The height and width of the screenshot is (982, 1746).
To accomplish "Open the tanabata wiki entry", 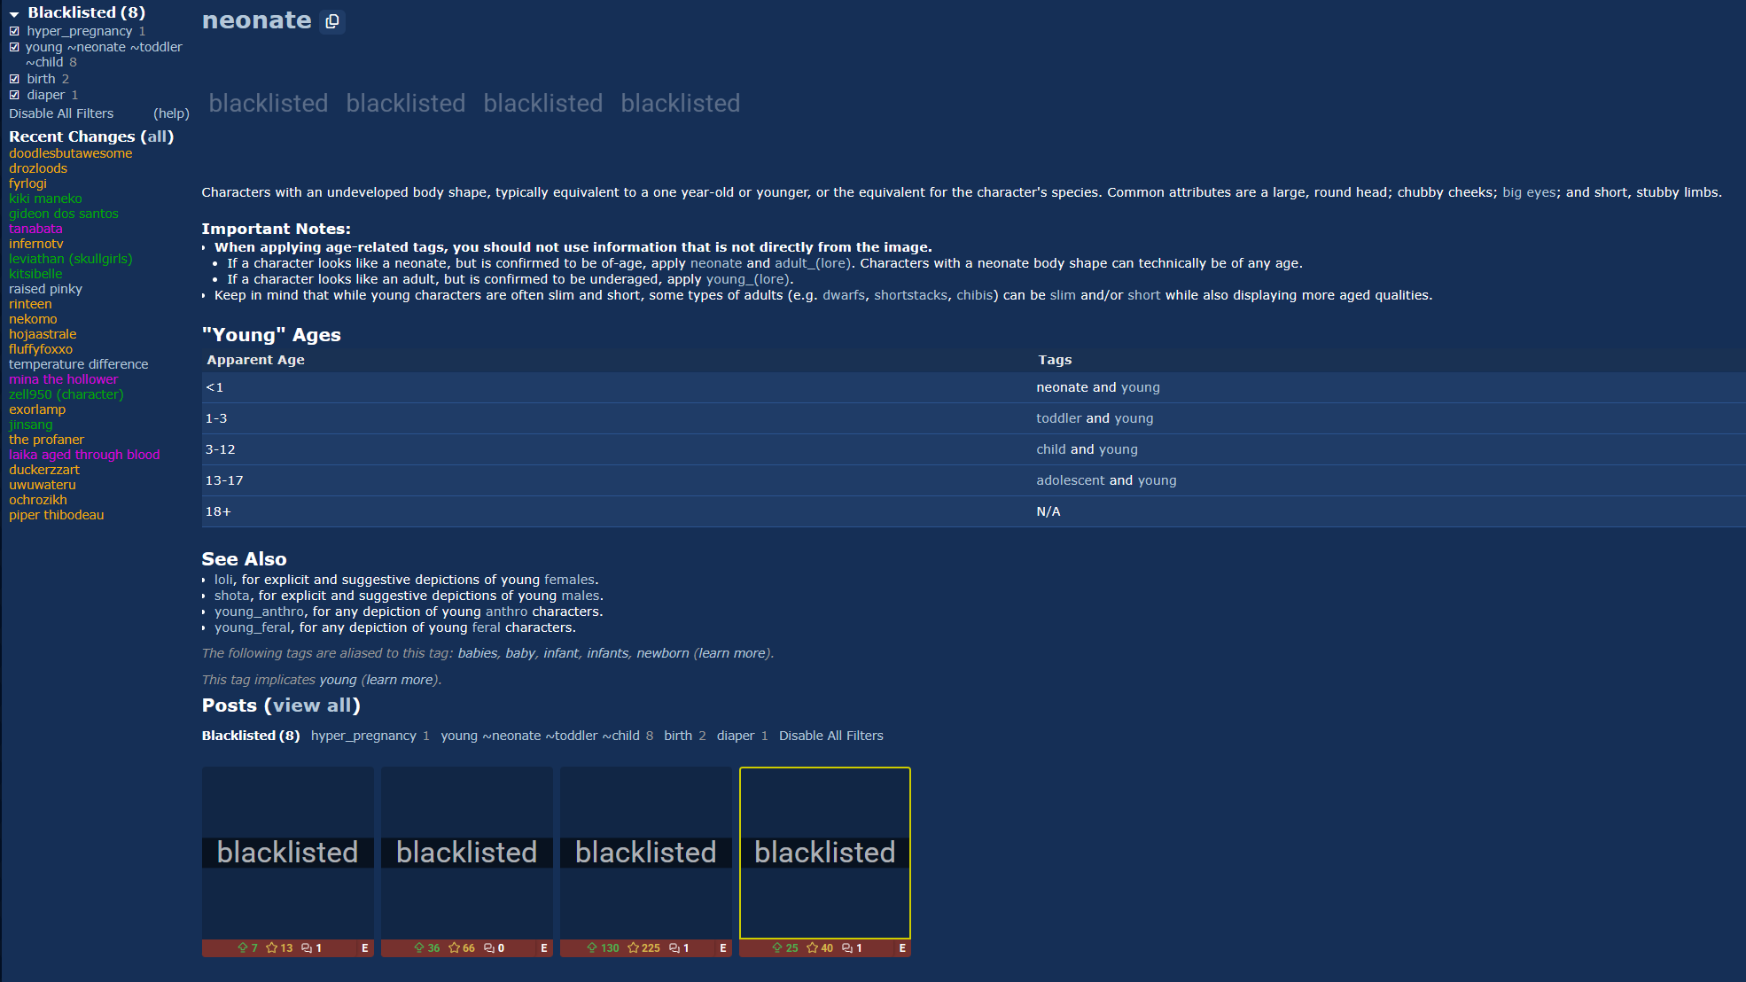I will pos(35,229).
